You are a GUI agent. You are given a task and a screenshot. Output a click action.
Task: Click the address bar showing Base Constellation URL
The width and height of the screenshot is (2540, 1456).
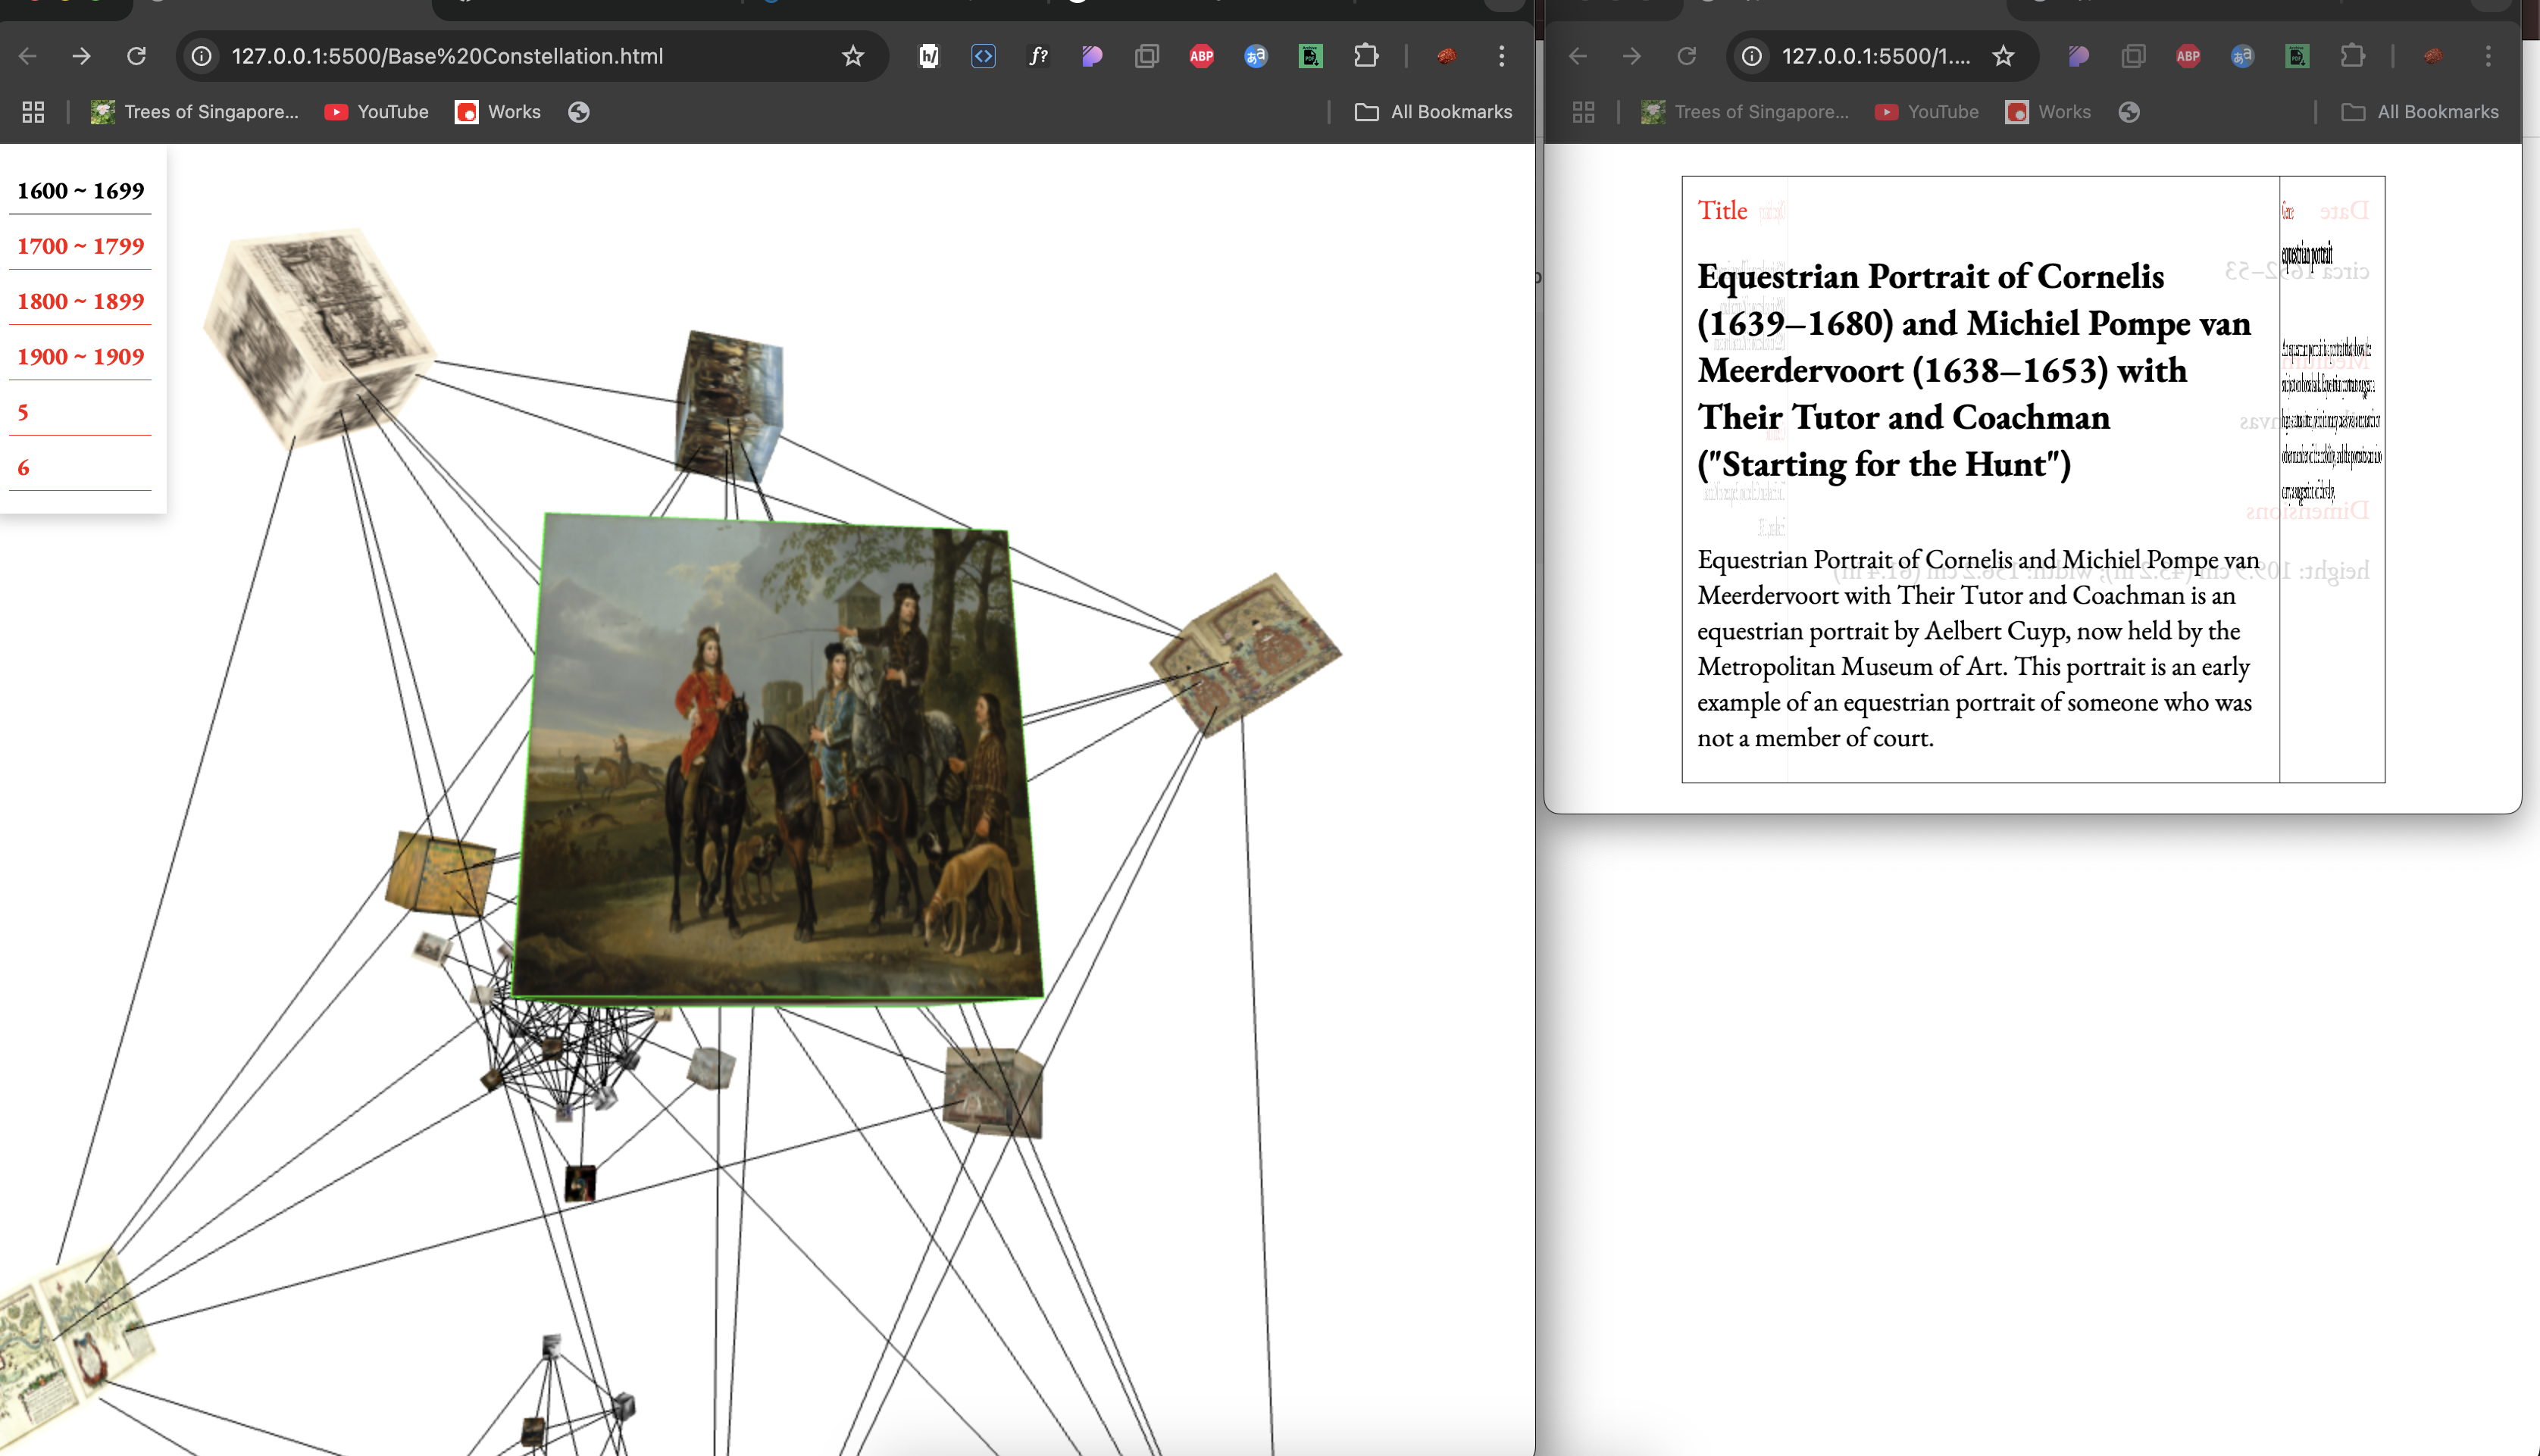pyautogui.click(x=447, y=56)
